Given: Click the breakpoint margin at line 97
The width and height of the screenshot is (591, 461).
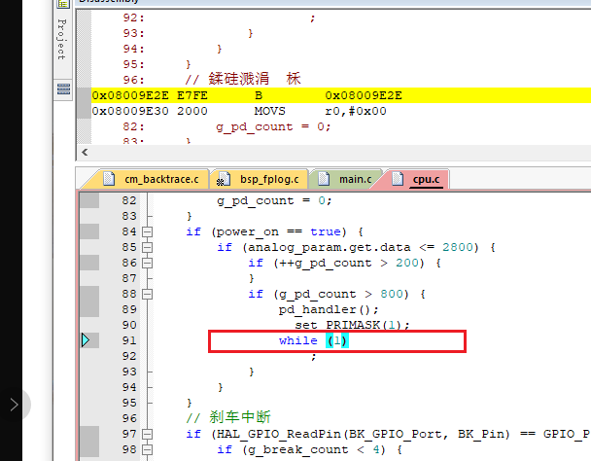Looking at the screenshot, I should [89, 434].
